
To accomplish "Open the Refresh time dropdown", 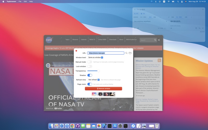I will tap(94, 80).
